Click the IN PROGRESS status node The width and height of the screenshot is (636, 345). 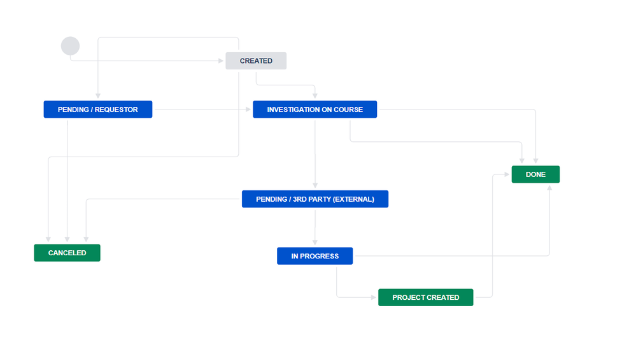(314, 256)
